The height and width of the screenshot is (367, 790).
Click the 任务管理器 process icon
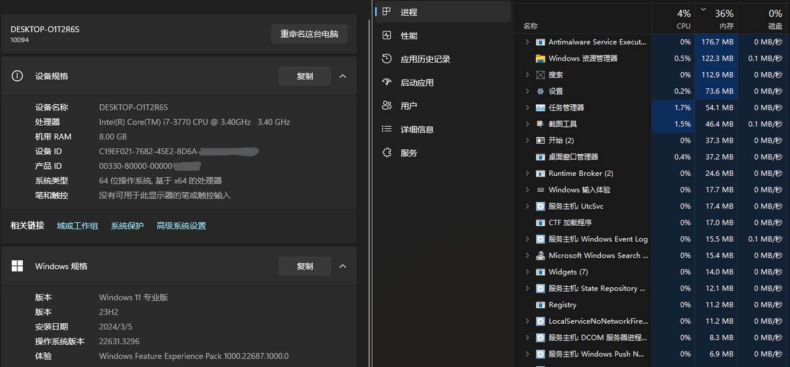(541, 107)
